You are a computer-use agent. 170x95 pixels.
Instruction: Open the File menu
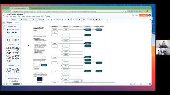[x=7, y=16]
